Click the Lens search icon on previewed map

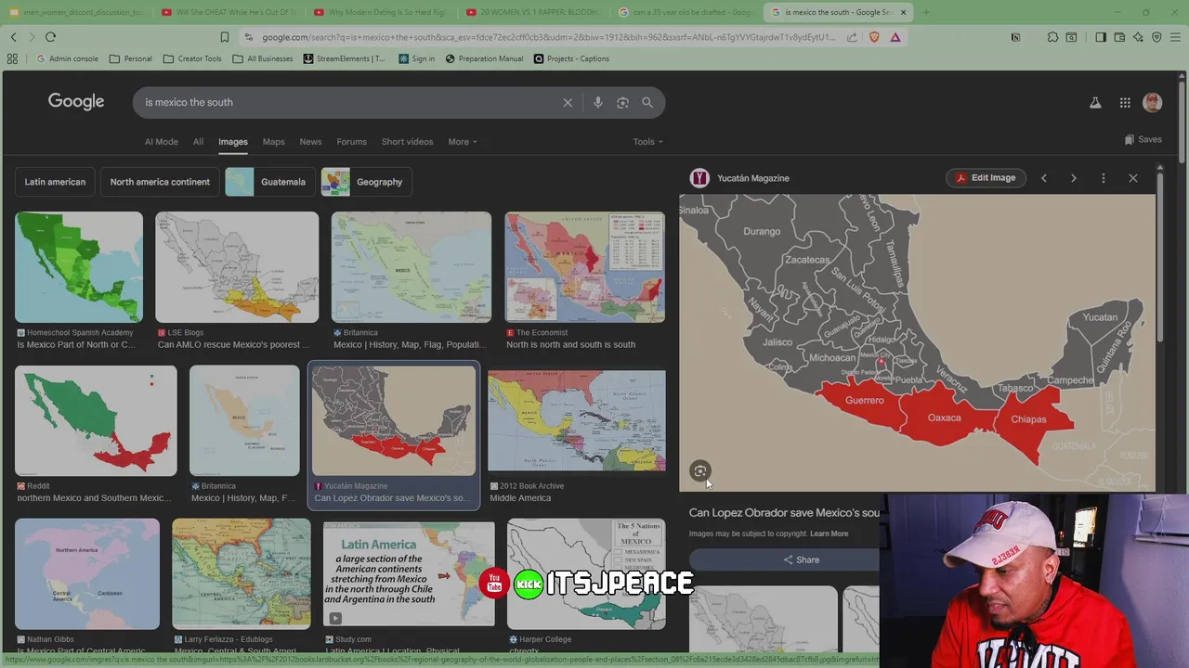[x=700, y=471]
